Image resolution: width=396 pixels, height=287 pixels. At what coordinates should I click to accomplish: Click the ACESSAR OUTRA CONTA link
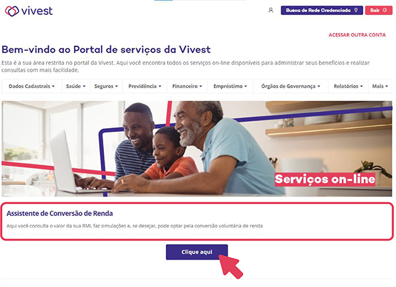357,35
